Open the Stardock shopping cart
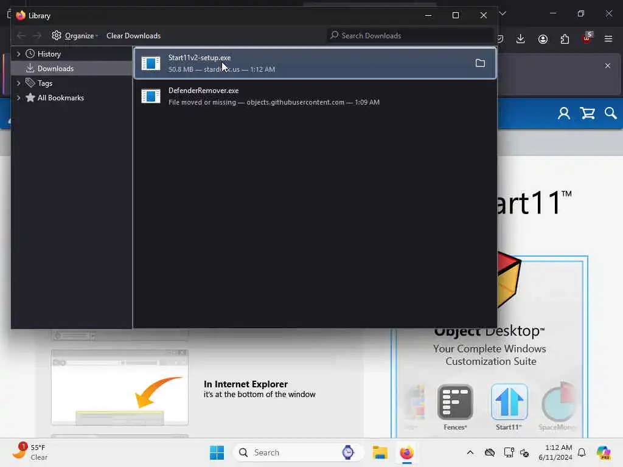Viewport: 623px width, 467px height. (x=587, y=114)
